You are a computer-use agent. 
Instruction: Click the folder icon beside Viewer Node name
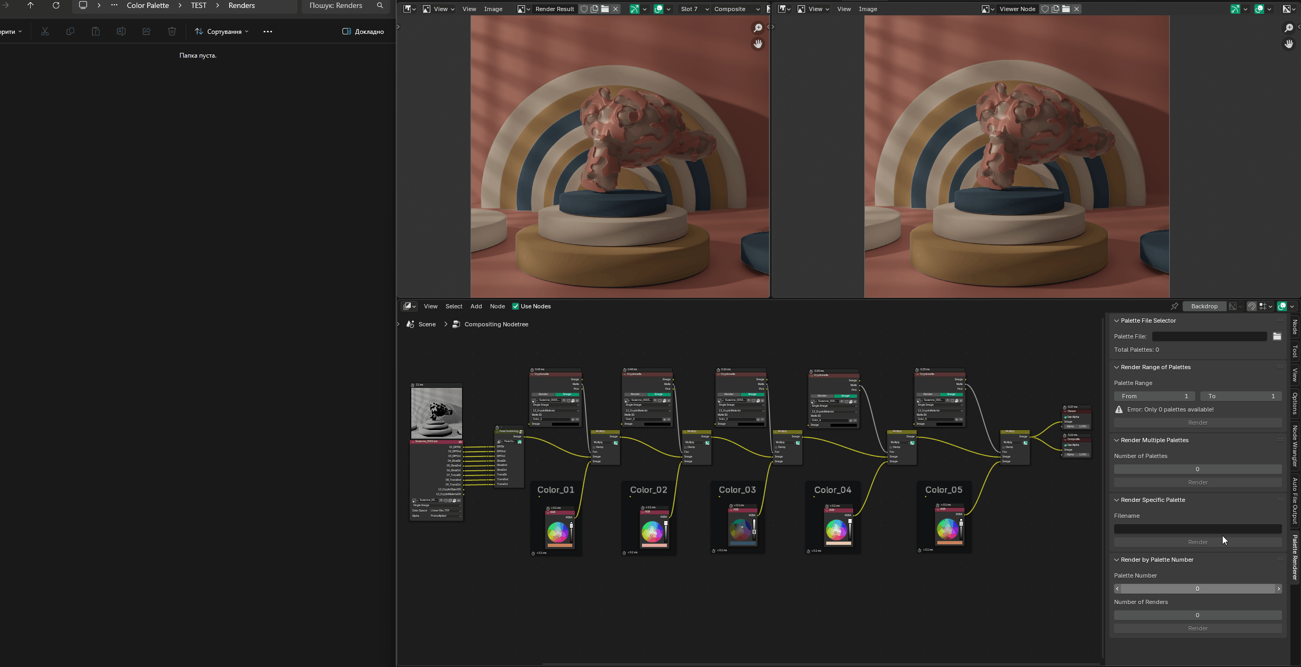(1066, 9)
